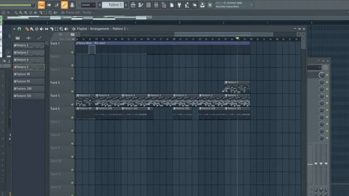
Task: Open the Channel rack view icon
Action: [x=148, y=5]
